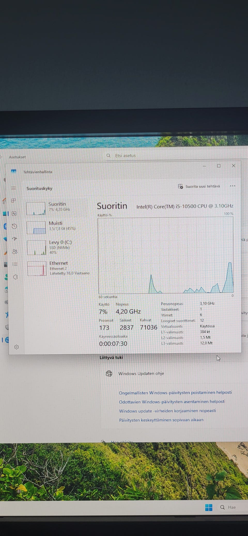
Task: Open the App history page icon
Action: click(14, 226)
